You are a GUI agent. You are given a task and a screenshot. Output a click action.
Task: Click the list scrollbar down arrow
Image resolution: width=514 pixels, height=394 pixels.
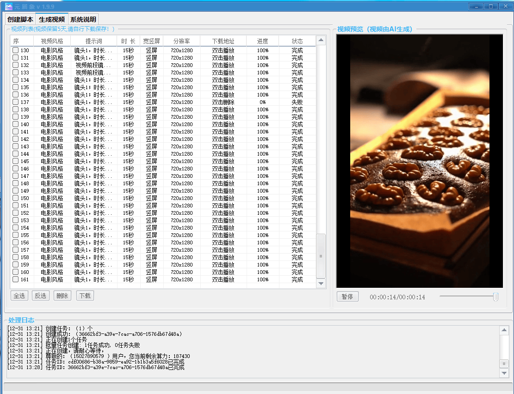(321, 283)
